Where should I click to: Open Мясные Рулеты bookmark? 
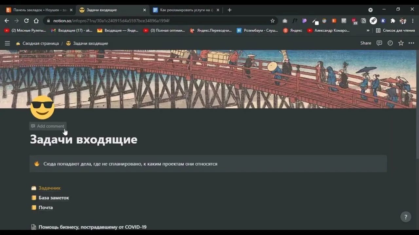point(25,30)
